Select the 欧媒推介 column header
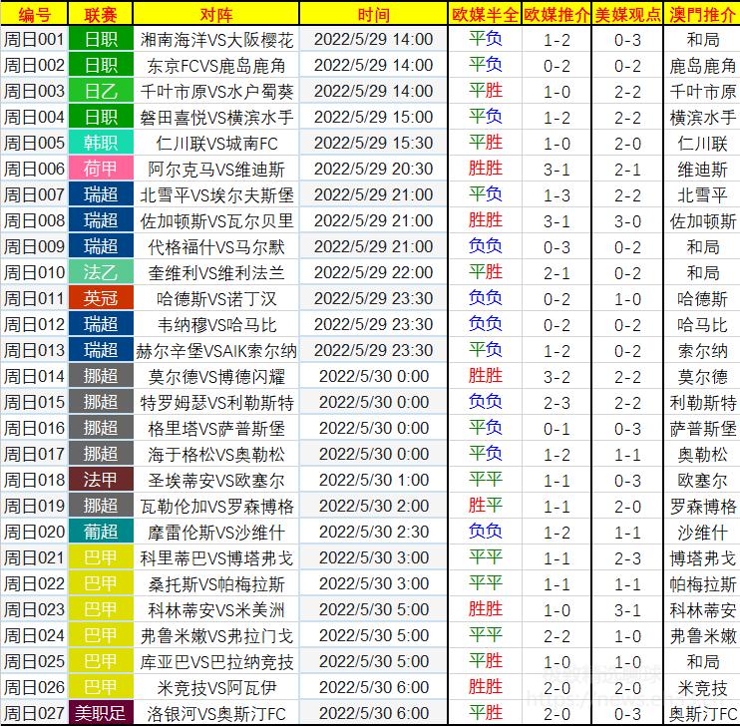740x726 pixels. tap(556, 14)
